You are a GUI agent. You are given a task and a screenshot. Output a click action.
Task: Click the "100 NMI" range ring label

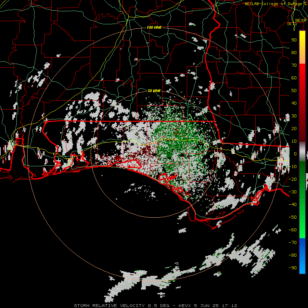[x=154, y=27]
